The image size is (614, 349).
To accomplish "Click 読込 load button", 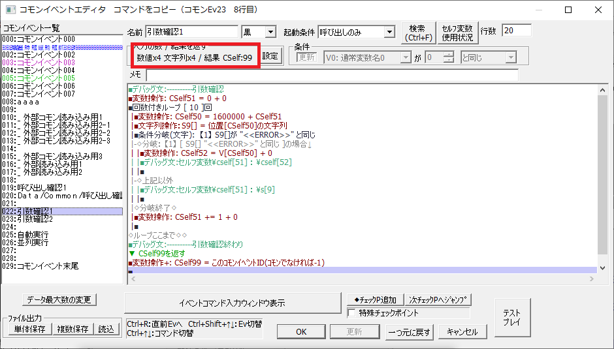I will (x=106, y=329).
